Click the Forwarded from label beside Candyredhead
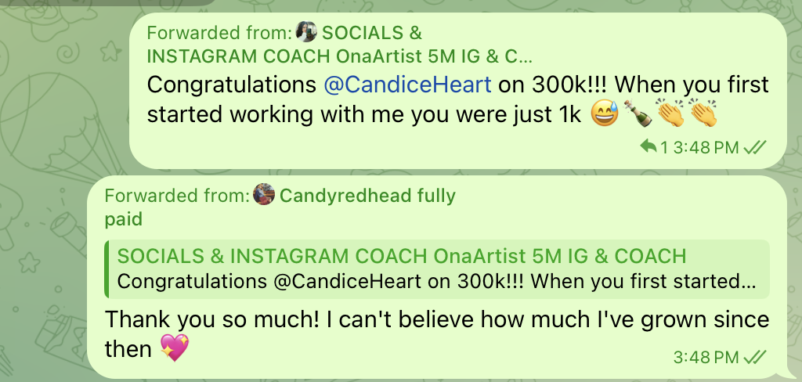The height and width of the screenshot is (382, 802). (177, 195)
